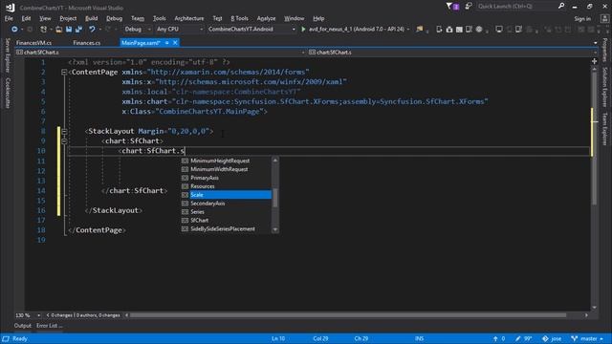Expand the Team Explorer side tab

605,129
